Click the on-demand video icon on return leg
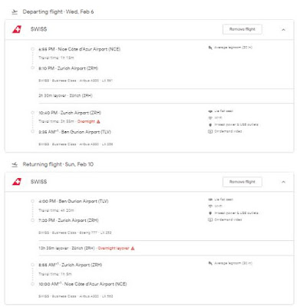Screen dimensions: 297x307 210,220
